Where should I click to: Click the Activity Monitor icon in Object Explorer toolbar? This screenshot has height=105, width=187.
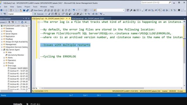[x=25, y=22]
